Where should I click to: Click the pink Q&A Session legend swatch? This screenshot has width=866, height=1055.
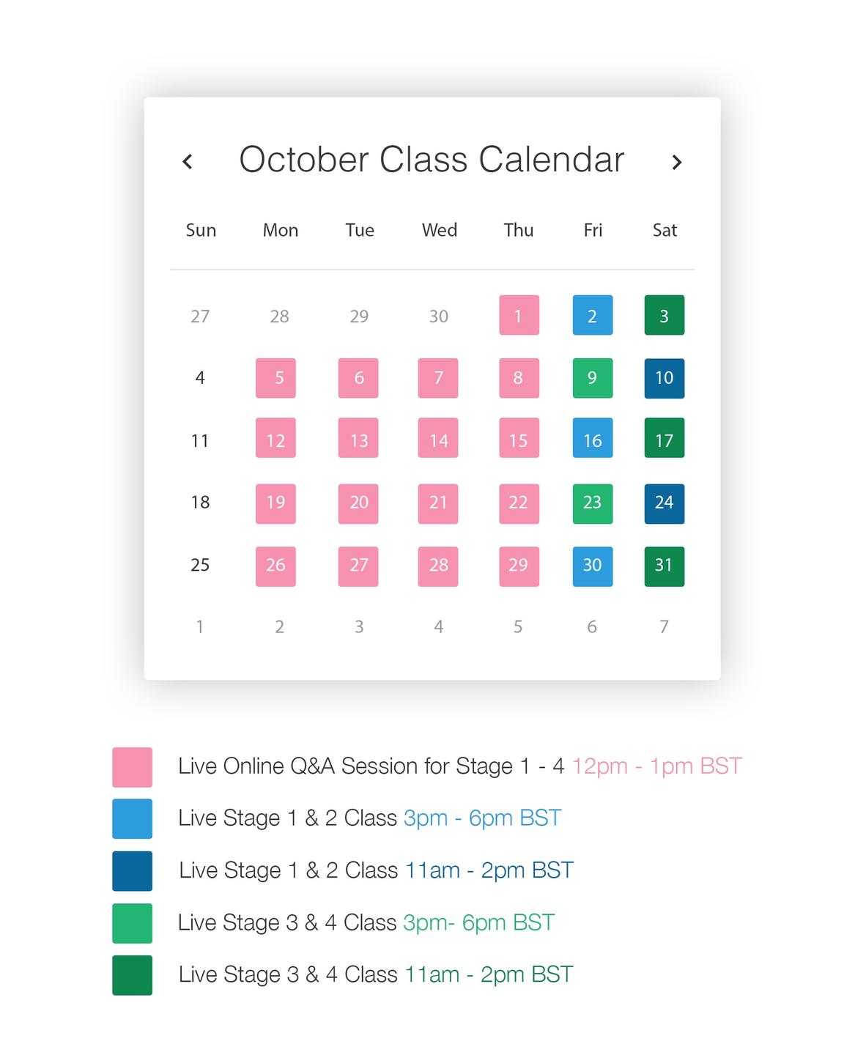point(132,767)
